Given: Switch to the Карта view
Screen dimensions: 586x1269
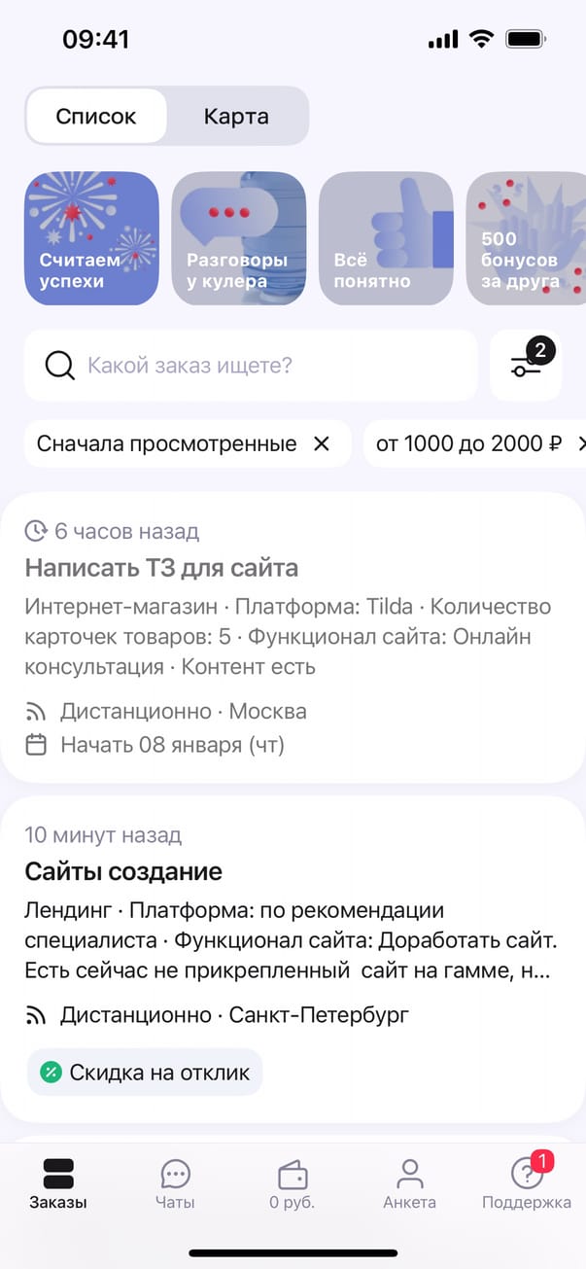Looking at the screenshot, I should (236, 117).
